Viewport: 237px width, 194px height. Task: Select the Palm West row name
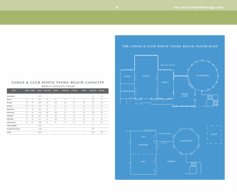point(10,119)
